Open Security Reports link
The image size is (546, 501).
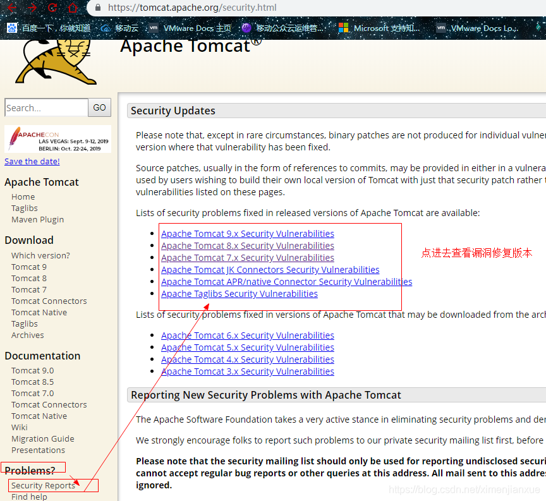coord(43,485)
